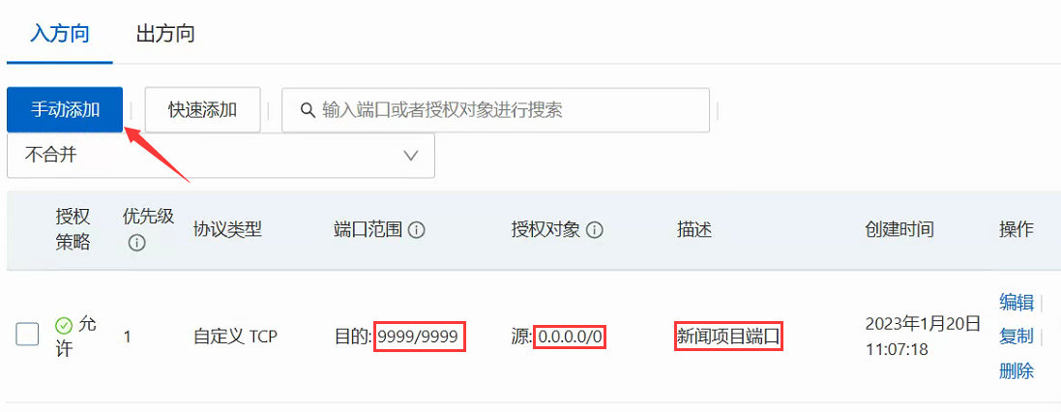Click the 新闻项目端口 description text
The height and width of the screenshot is (412, 1061).
(x=728, y=337)
